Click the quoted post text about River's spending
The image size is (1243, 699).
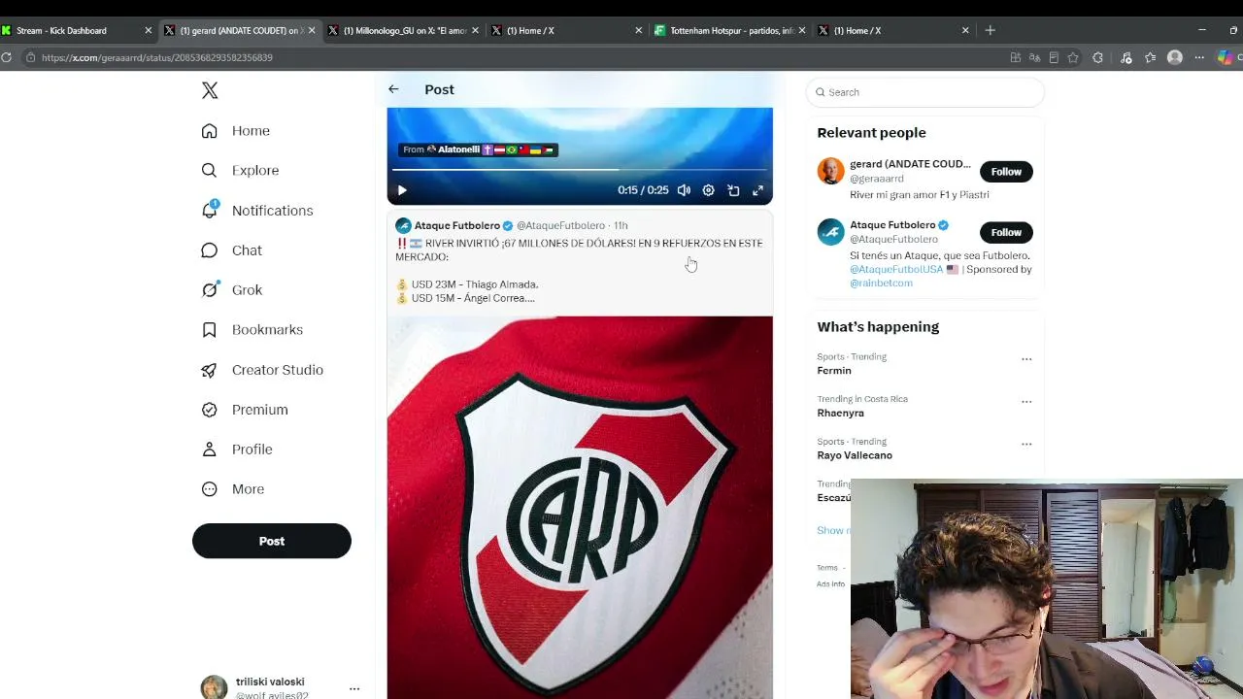point(579,270)
